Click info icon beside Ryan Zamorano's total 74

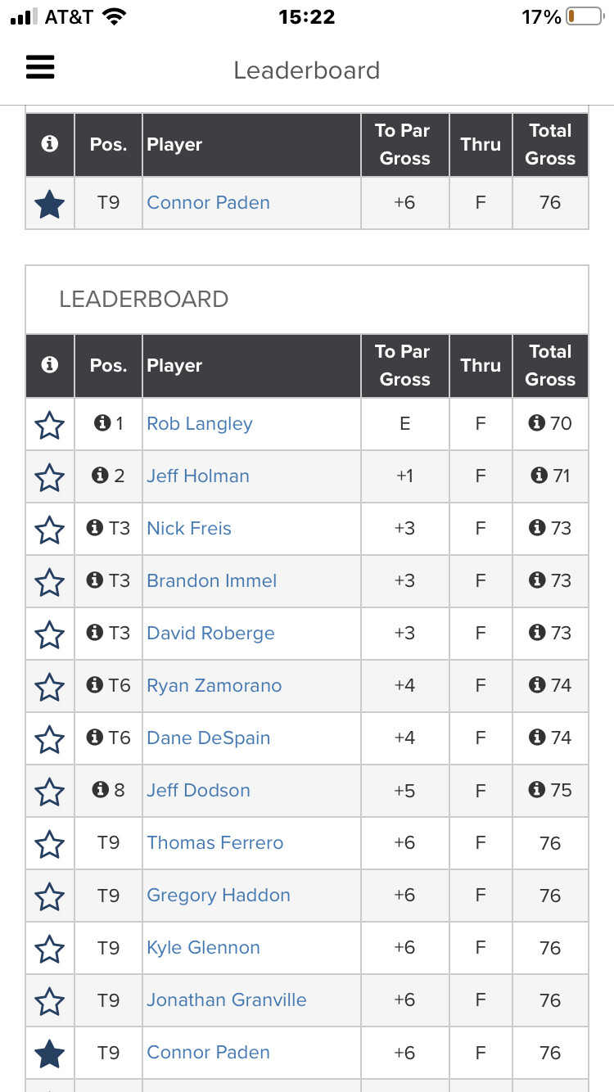click(537, 685)
